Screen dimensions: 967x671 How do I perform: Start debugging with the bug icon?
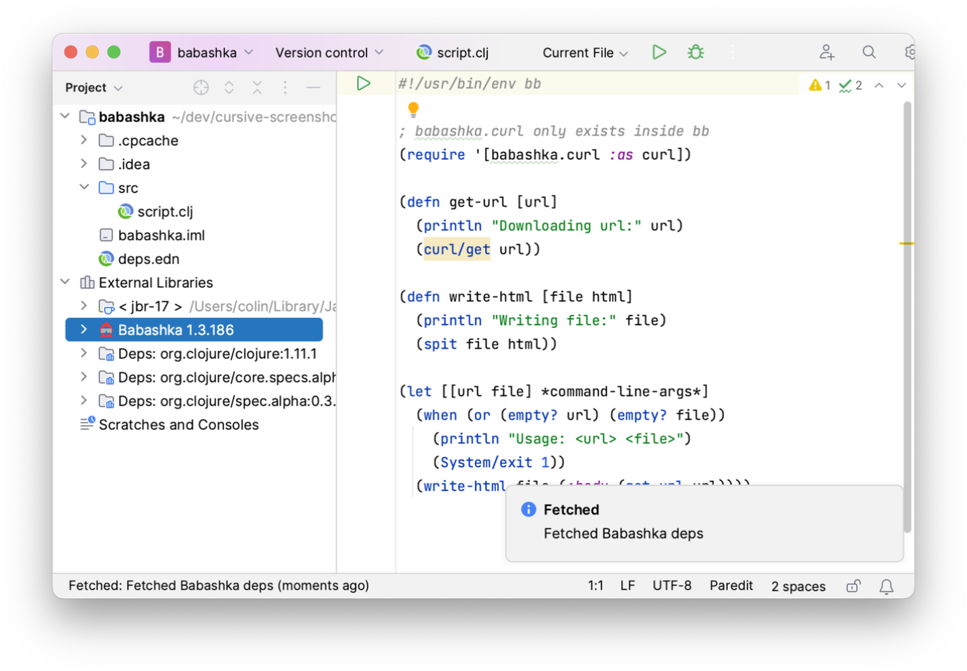coord(695,52)
